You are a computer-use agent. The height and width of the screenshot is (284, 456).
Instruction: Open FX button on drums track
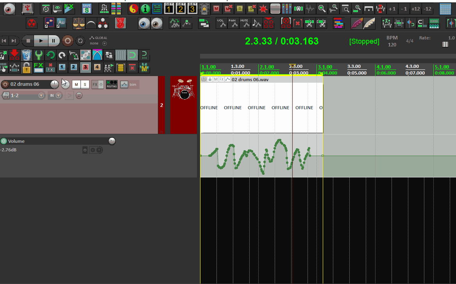tap(95, 85)
